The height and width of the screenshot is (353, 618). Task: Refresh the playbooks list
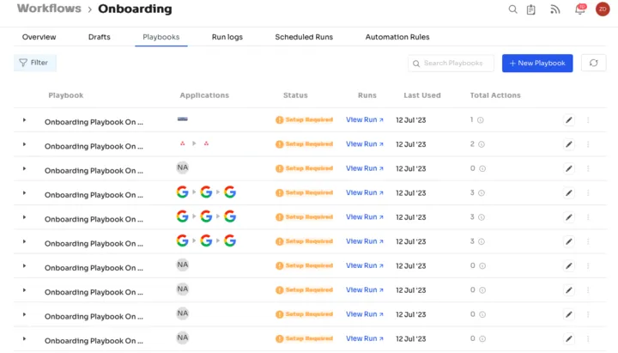pos(594,63)
